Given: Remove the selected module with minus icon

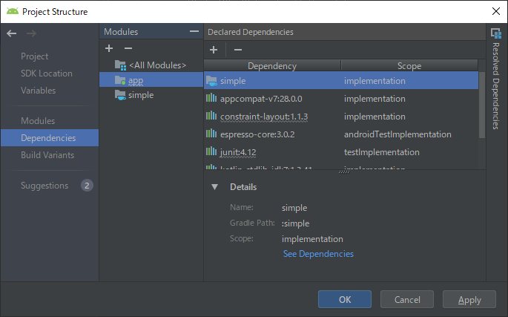Looking at the screenshot, I should 128,48.
